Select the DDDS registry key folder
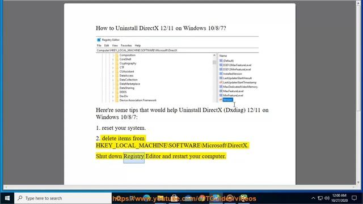 (x=123, y=92)
